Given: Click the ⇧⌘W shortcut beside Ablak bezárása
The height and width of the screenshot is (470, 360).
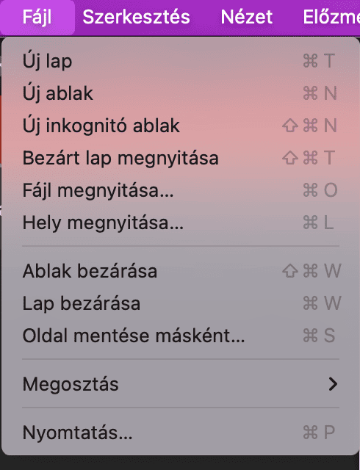Looking at the screenshot, I should point(312,271).
